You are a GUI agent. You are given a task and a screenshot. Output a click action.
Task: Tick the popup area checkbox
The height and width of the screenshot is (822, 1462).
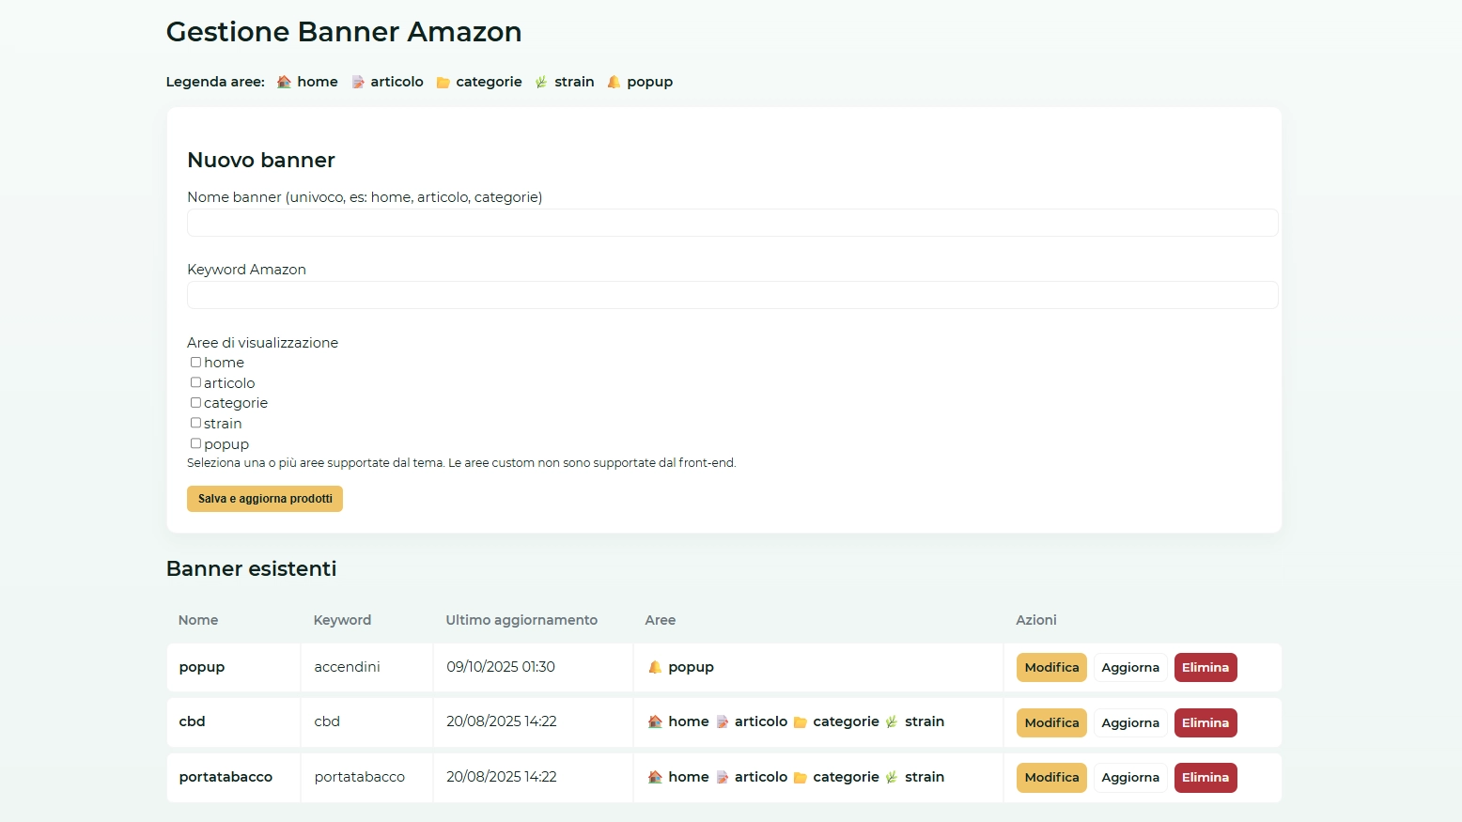[x=195, y=443]
